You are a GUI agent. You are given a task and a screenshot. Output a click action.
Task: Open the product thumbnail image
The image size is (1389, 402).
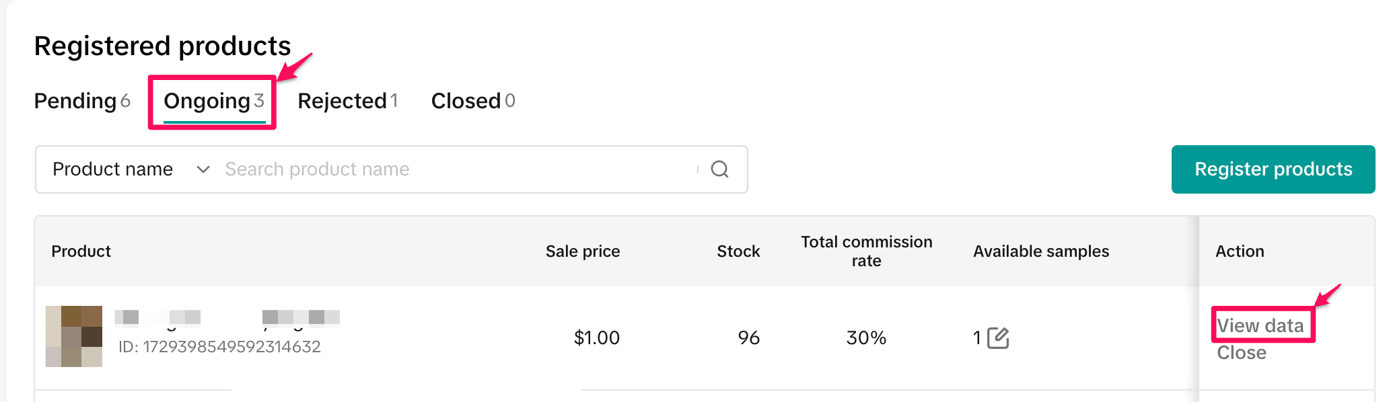coord(74,336)
